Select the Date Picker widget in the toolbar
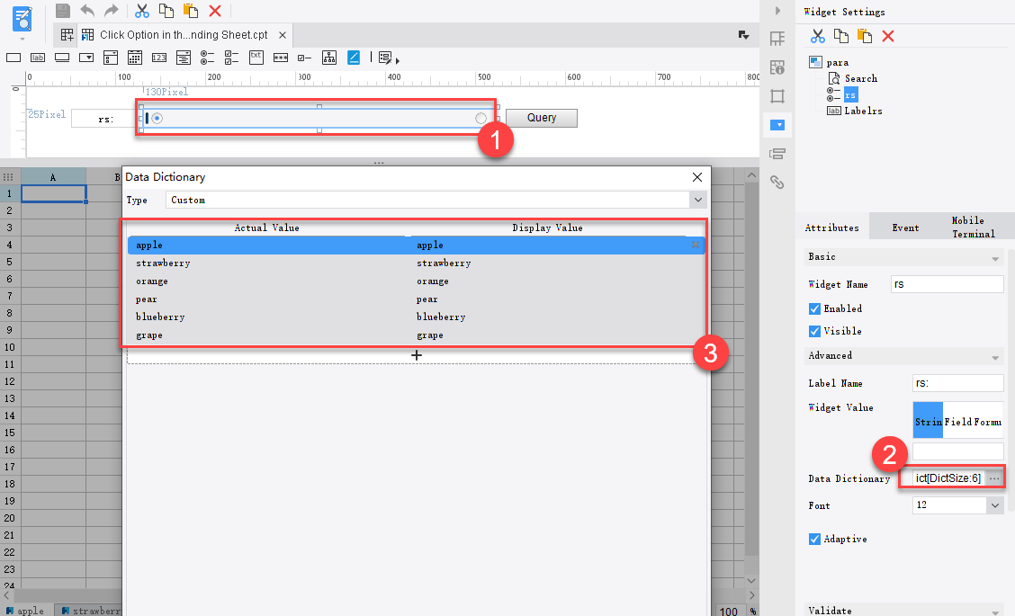1015x616 pixels. tap(135, 57)
